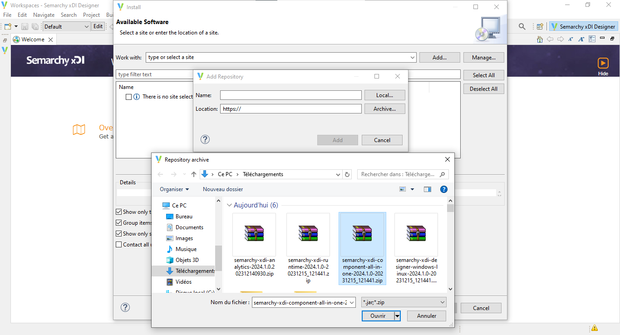Click the Open Perspective icon

(540, 26)
